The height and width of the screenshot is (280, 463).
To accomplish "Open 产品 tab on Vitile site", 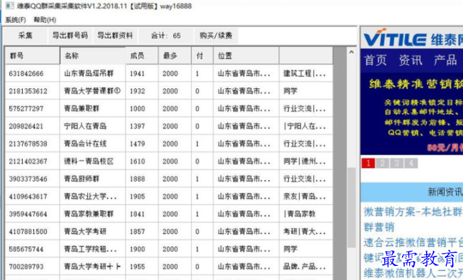I will pyautogui.click(x=446, y=60).
